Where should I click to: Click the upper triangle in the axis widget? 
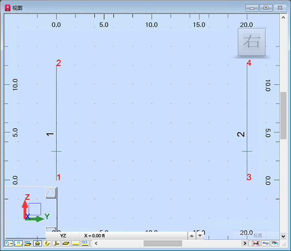[51, 193]
